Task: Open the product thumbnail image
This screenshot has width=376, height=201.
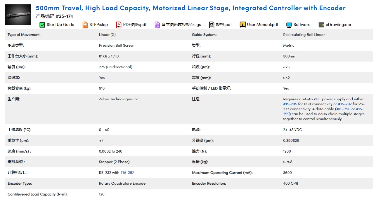Action: (18, 15)
